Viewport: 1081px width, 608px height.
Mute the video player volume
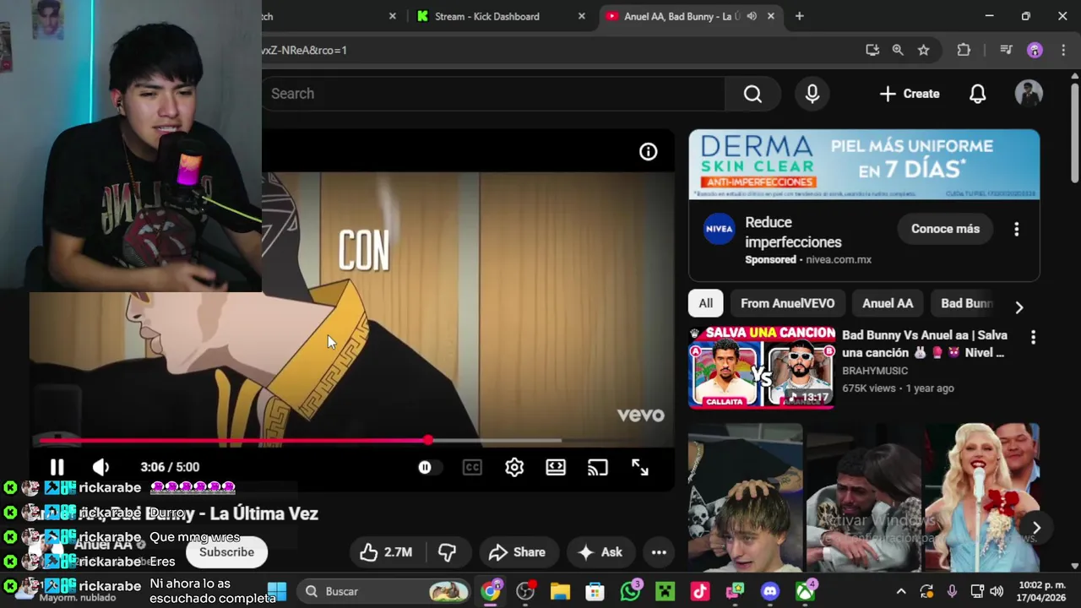(x=100, y=467)
